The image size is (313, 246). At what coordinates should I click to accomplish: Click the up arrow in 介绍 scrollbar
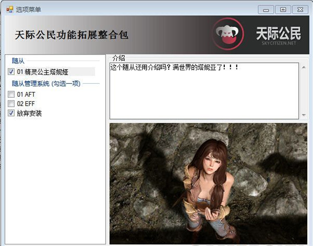(304, 68)
